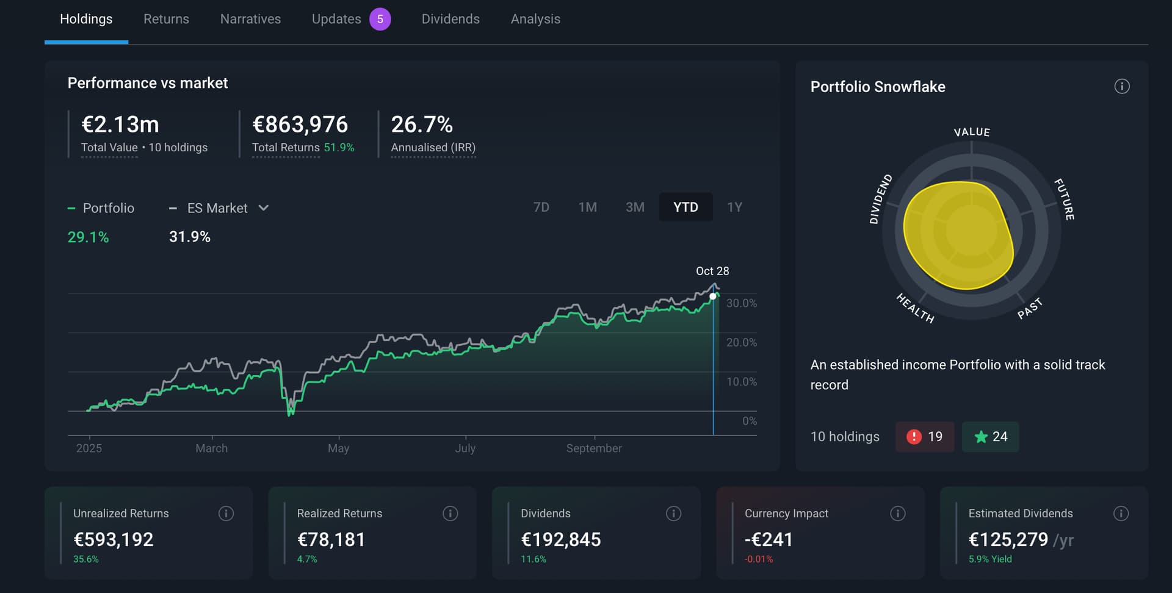Click the Annualised (IRR) label
1172x593 pixels.
pos(433,148)
